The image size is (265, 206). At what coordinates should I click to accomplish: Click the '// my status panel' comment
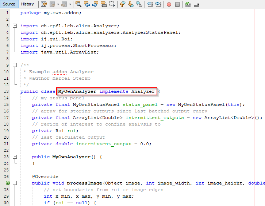point(58,98)
